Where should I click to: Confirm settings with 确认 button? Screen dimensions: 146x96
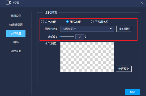[132, 92]
